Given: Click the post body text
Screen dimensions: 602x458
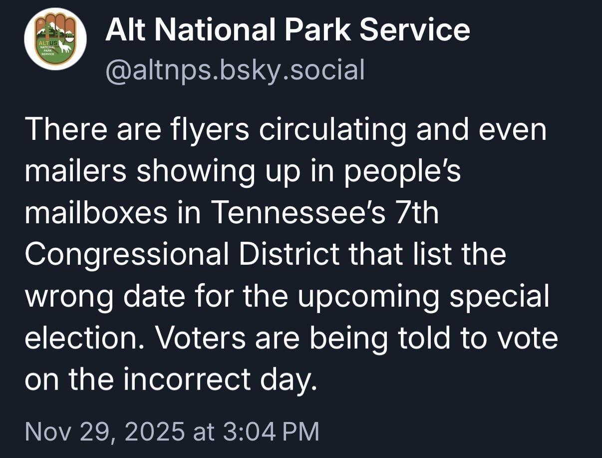Looking at the screenshot, I should 290,255.
